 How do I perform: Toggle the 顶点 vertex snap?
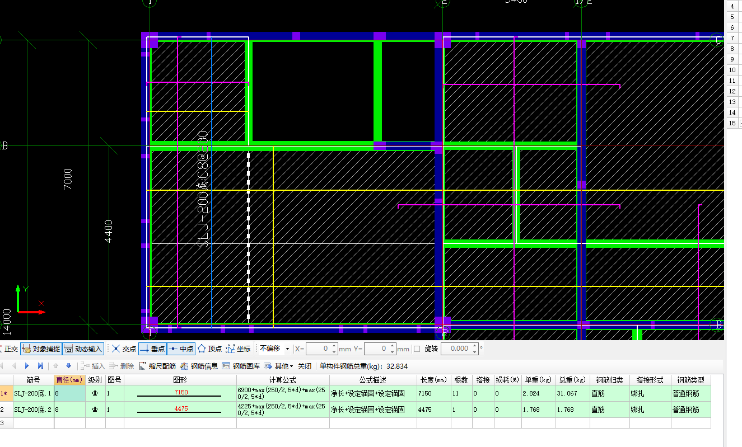[210, 349]
